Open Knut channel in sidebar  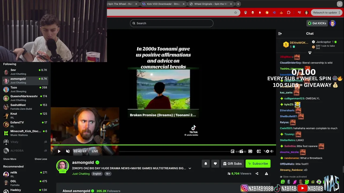(x=25, y=116)
